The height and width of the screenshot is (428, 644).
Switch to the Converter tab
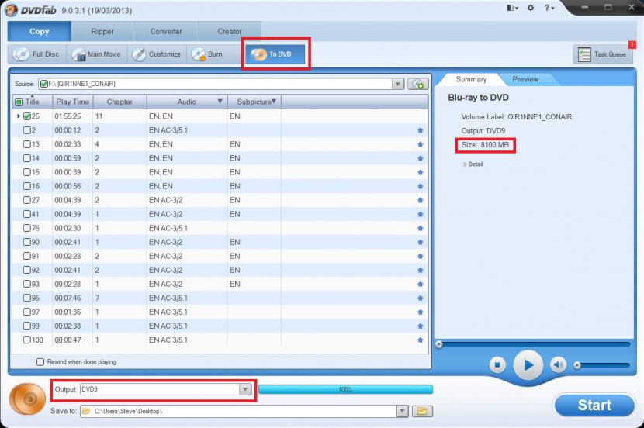coord(166,31)
